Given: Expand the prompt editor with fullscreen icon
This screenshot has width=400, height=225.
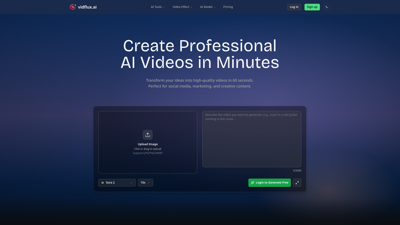Looking at the screenshot, I should 297,183.
